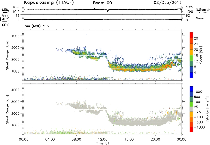Click the power panel "Slant Range [km]" label
The height and width of the screenshot is (145, 210).
point(7,55)
